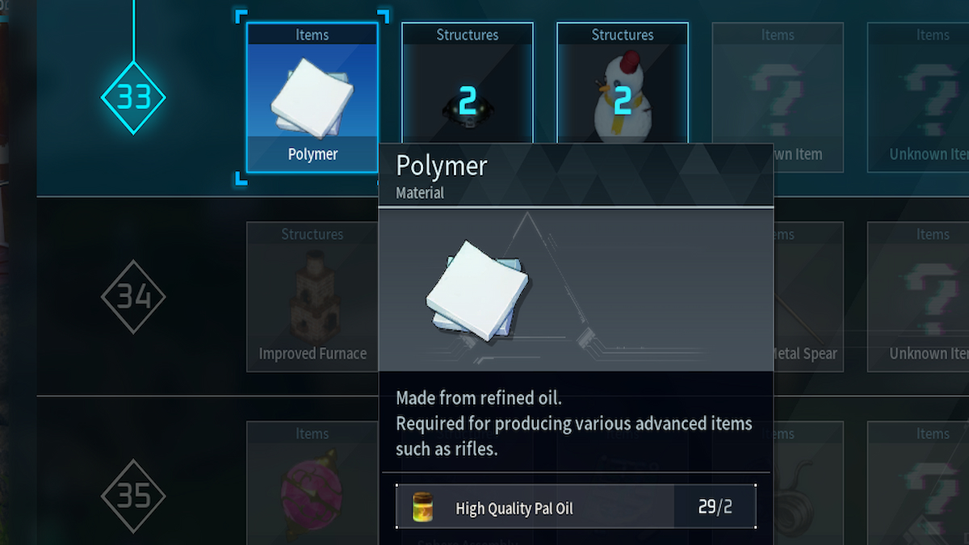Click the far-right Unknown Item tile in top row
This screenshot has width=969, height=545.
pos(918,98)
